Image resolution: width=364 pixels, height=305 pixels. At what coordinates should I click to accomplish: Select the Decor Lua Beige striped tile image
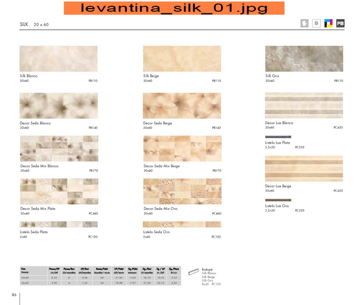click(304, 169)
